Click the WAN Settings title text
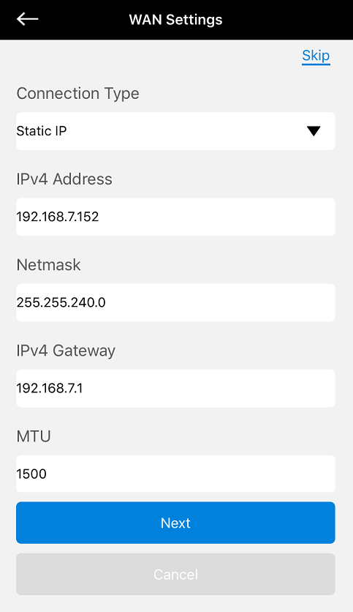The image size is (353, 612). click(175, 20)
